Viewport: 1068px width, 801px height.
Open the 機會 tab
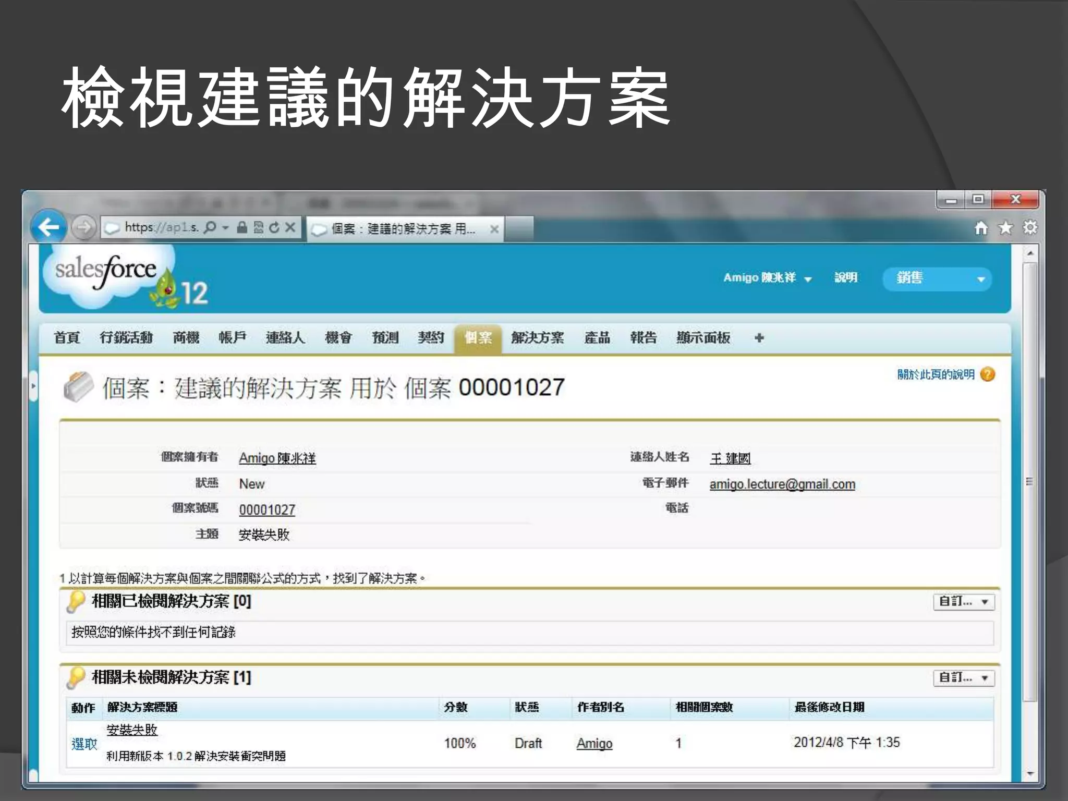pos(338,338)
